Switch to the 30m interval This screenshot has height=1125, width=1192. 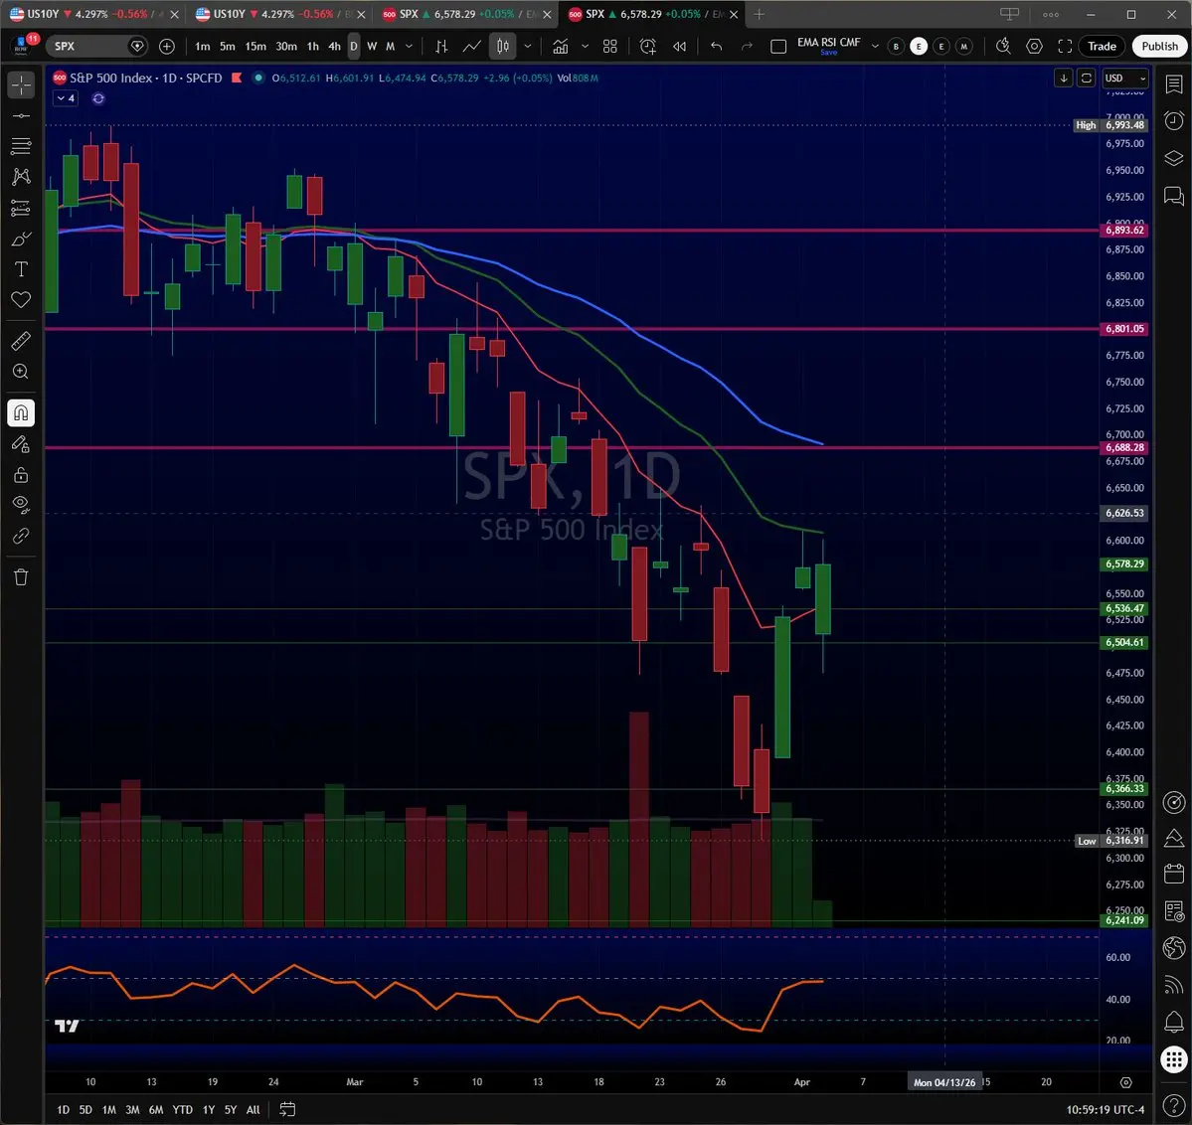pos(286,47)
